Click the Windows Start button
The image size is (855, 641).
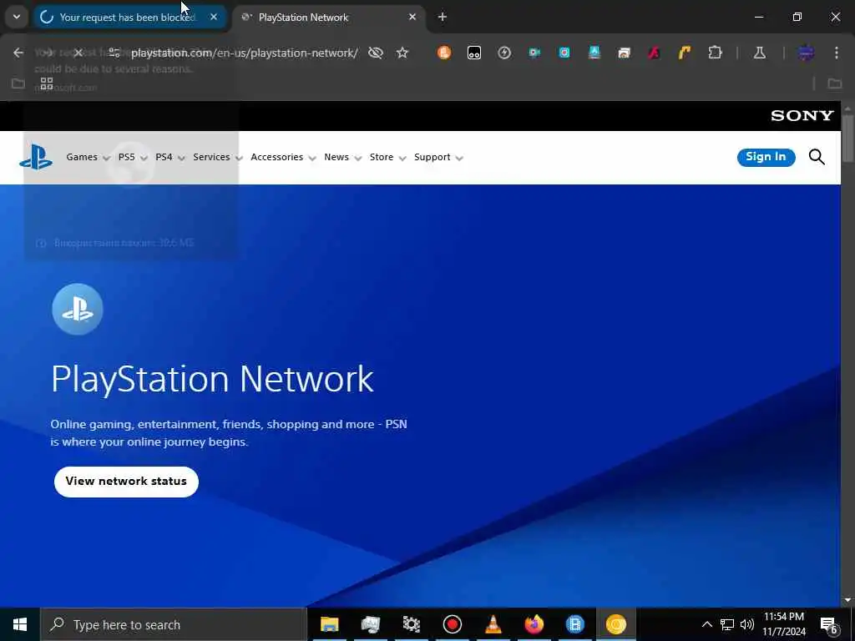[20, 624]
